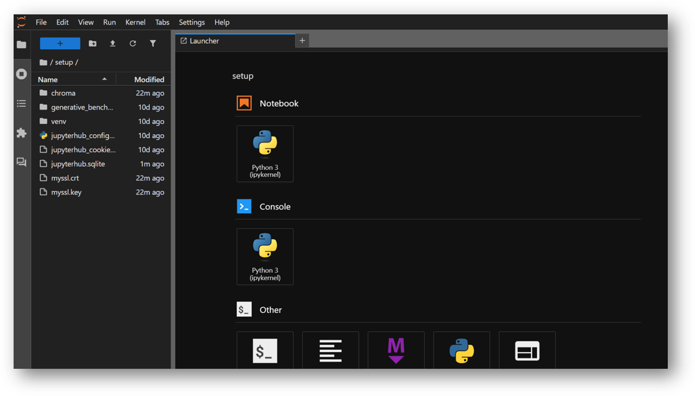This screenshot has width=695, height=396.
Task: Create a new text file
Action: click(331, 350)
